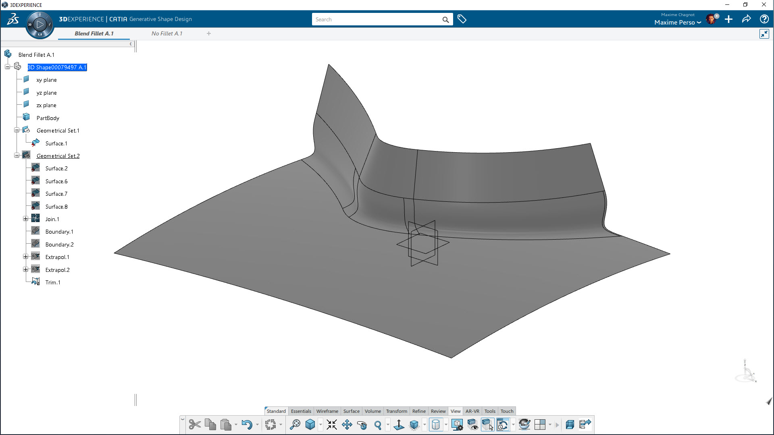Viewport: 774px width, 435px height.
Task: Select the Pan view tool
Action: pyautogui.click(x=347, y=425)
